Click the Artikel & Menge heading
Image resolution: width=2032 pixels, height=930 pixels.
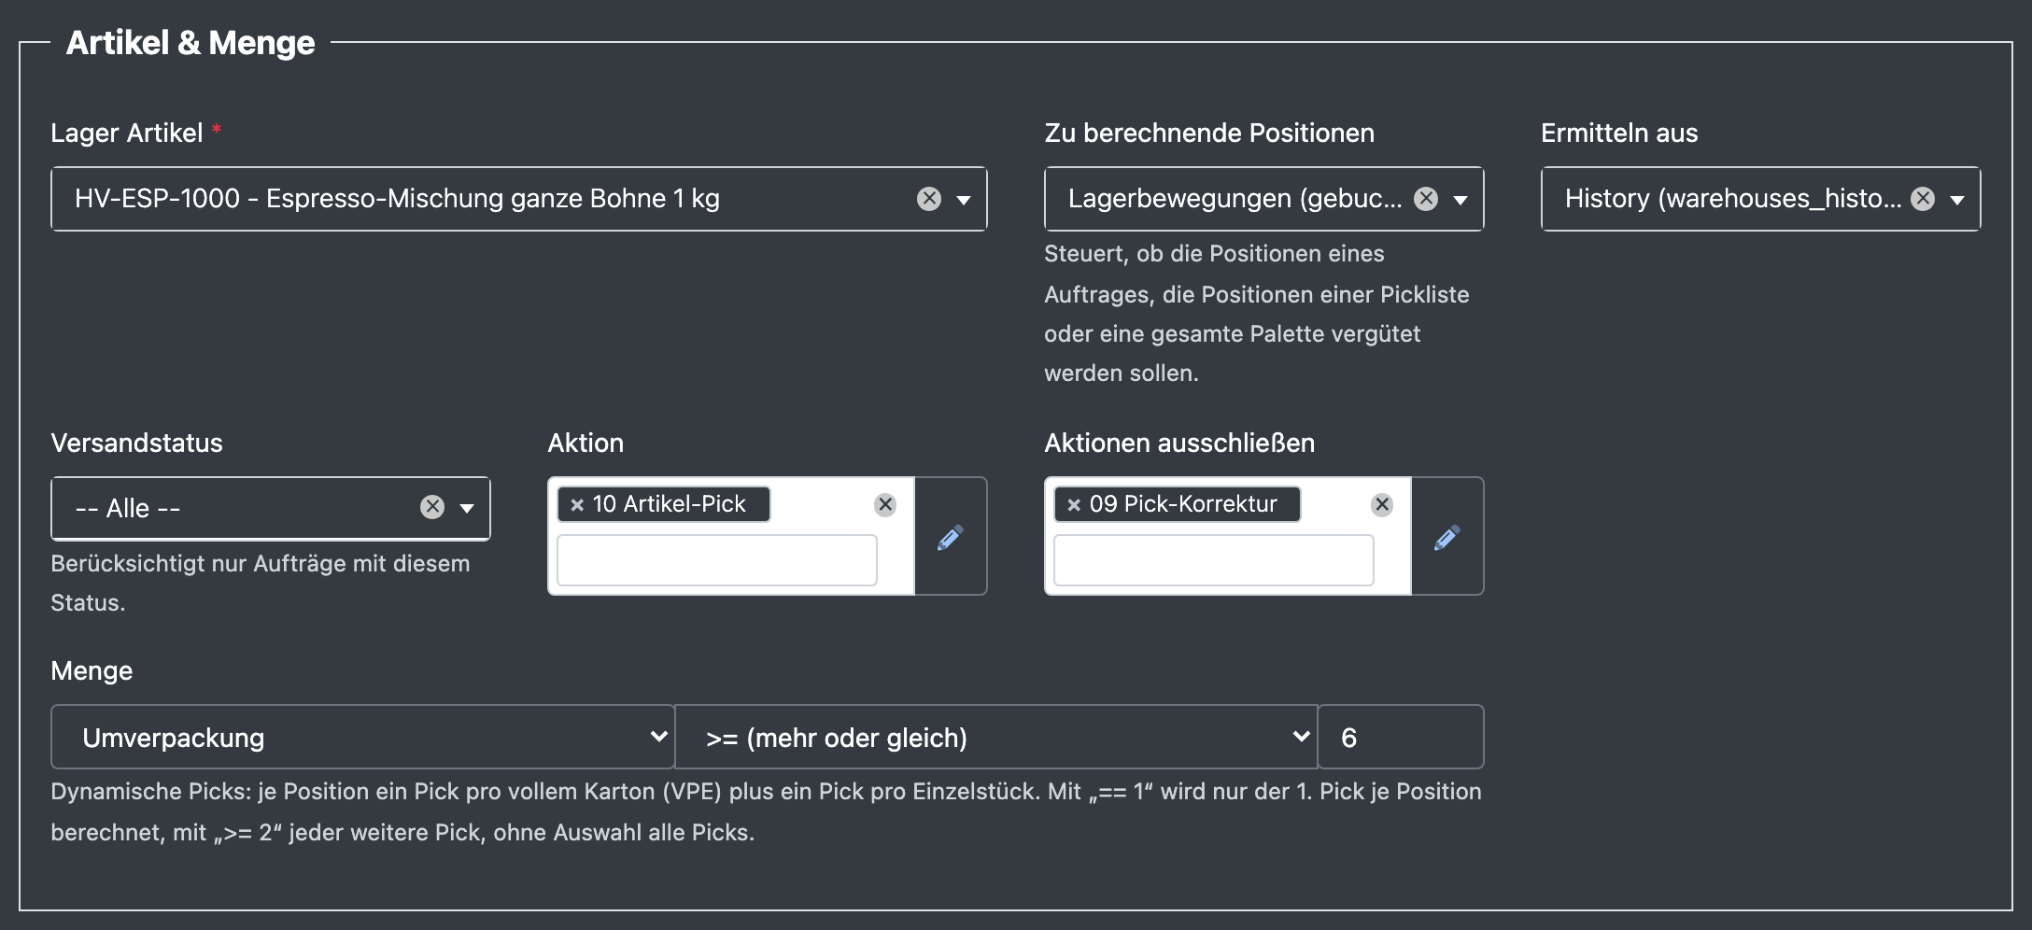[x=190, y=42]
